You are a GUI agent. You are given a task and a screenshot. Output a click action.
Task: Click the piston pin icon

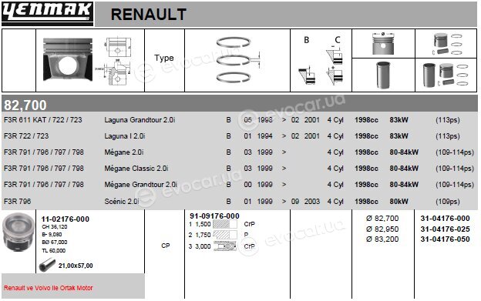47,265
